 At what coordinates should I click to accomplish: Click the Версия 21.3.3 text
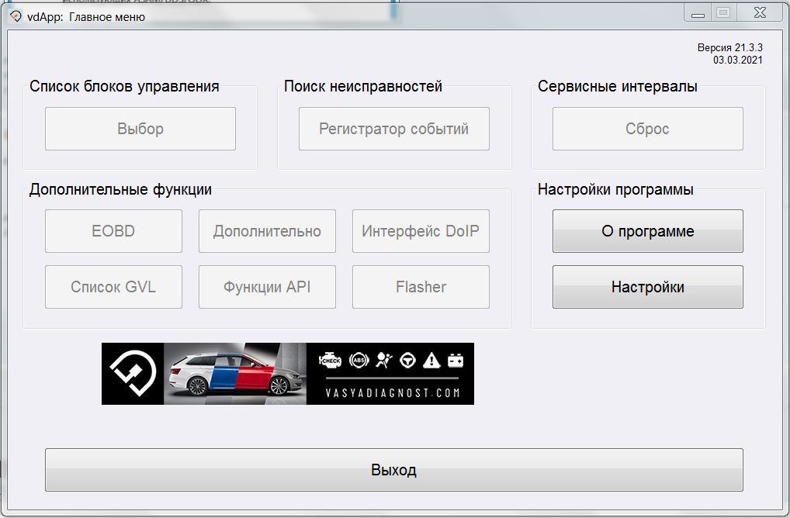click(x=730, y=48)
